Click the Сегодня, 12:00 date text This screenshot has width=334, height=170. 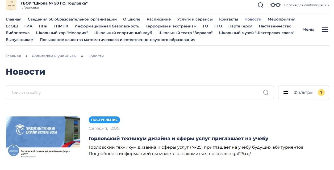(104, 128)
